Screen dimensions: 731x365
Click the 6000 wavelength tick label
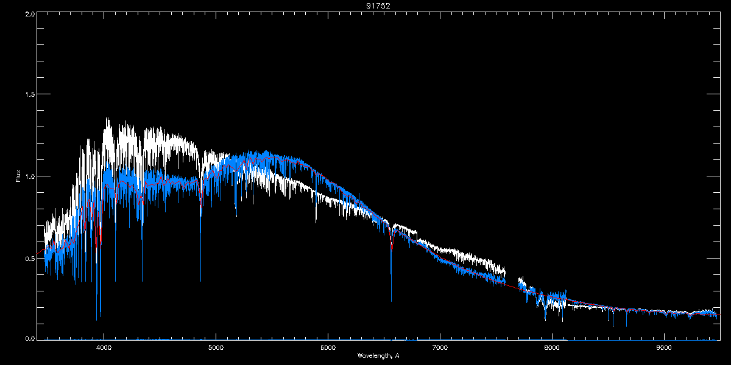click(x=328, y=347)
